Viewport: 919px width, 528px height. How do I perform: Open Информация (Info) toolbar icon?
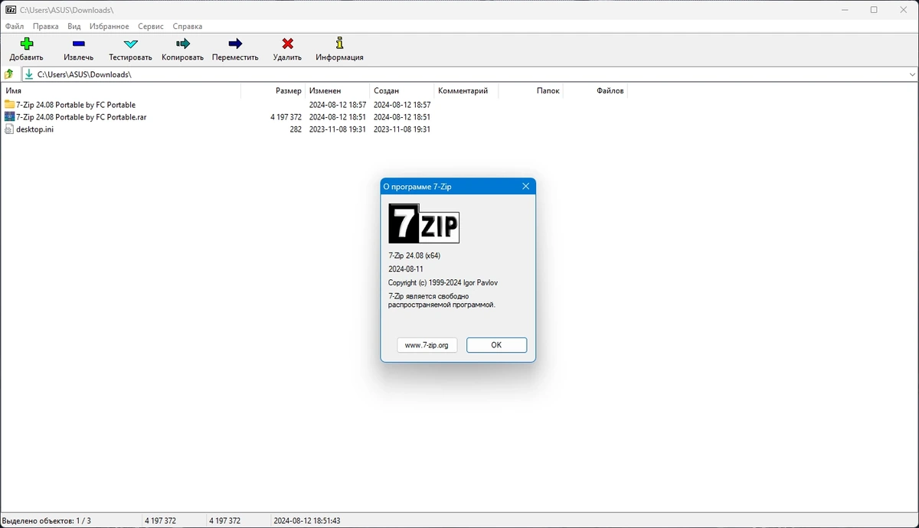point(339,44)
